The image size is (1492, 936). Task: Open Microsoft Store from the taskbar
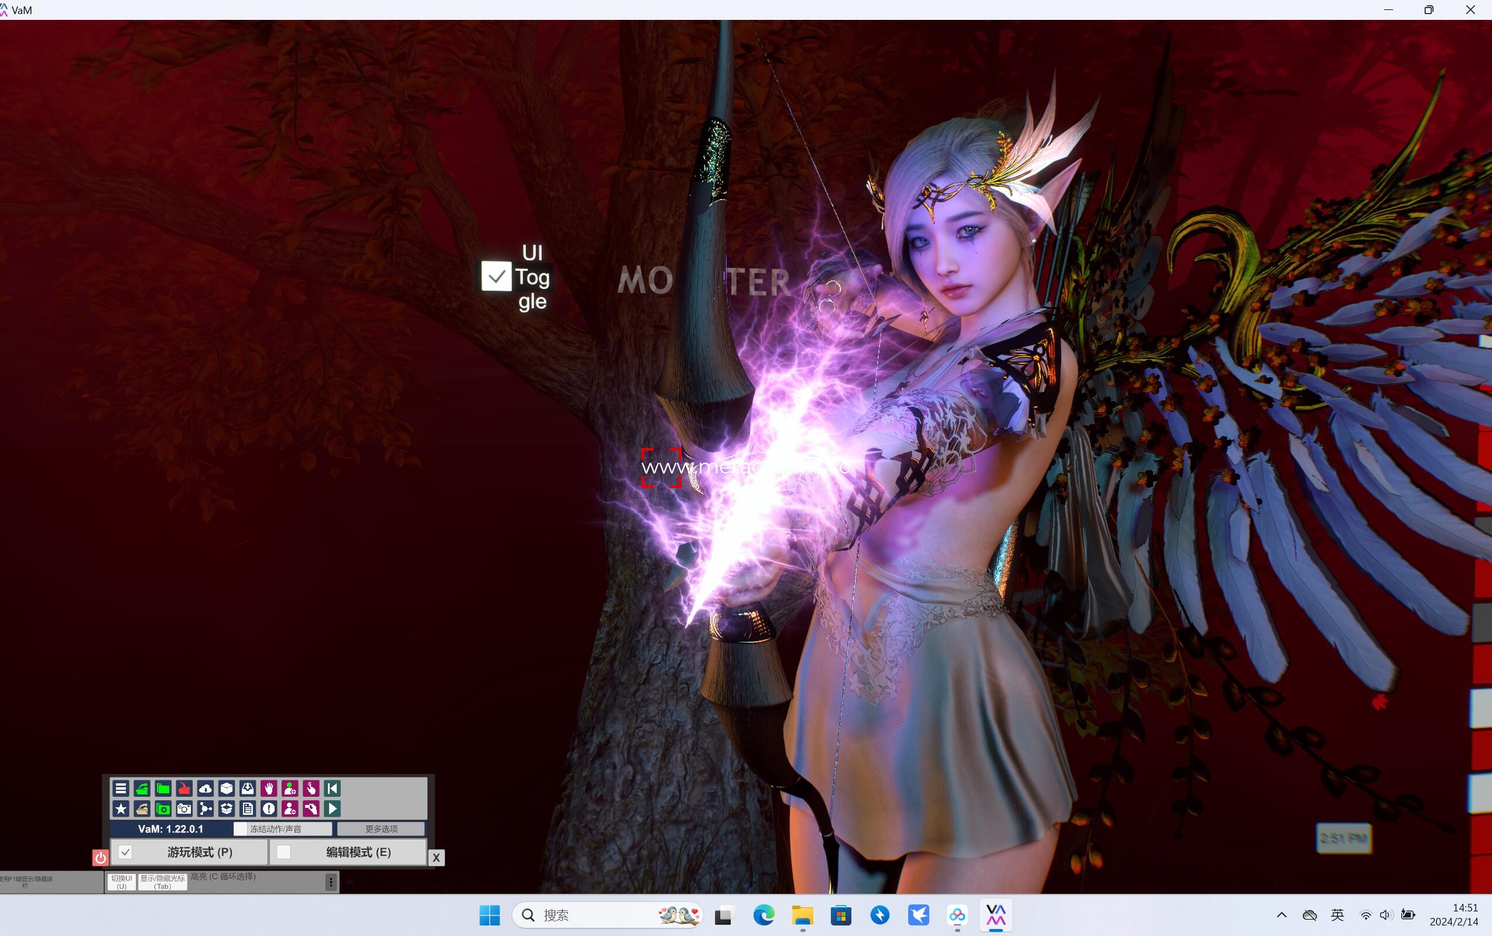(x=841, y=915)
